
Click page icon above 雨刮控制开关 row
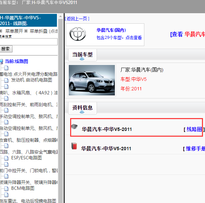pyautogui.click(x=6, y=98)
